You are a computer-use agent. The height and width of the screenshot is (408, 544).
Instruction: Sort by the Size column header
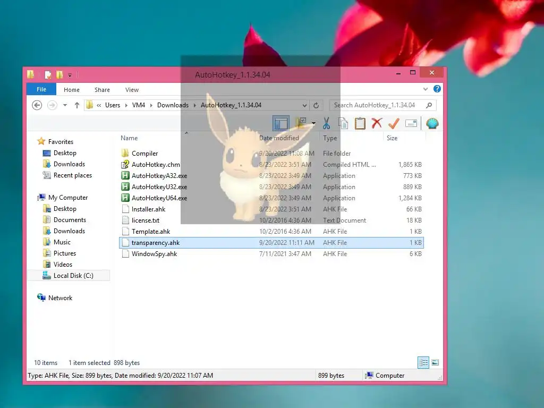[x=392, y=138]
